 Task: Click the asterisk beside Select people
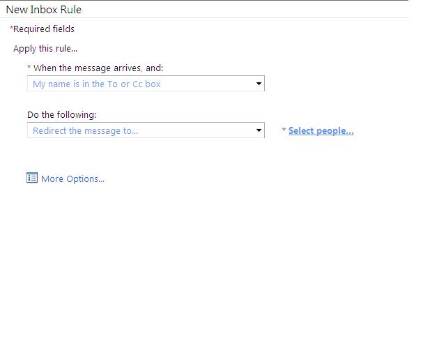tap(284, 130)
